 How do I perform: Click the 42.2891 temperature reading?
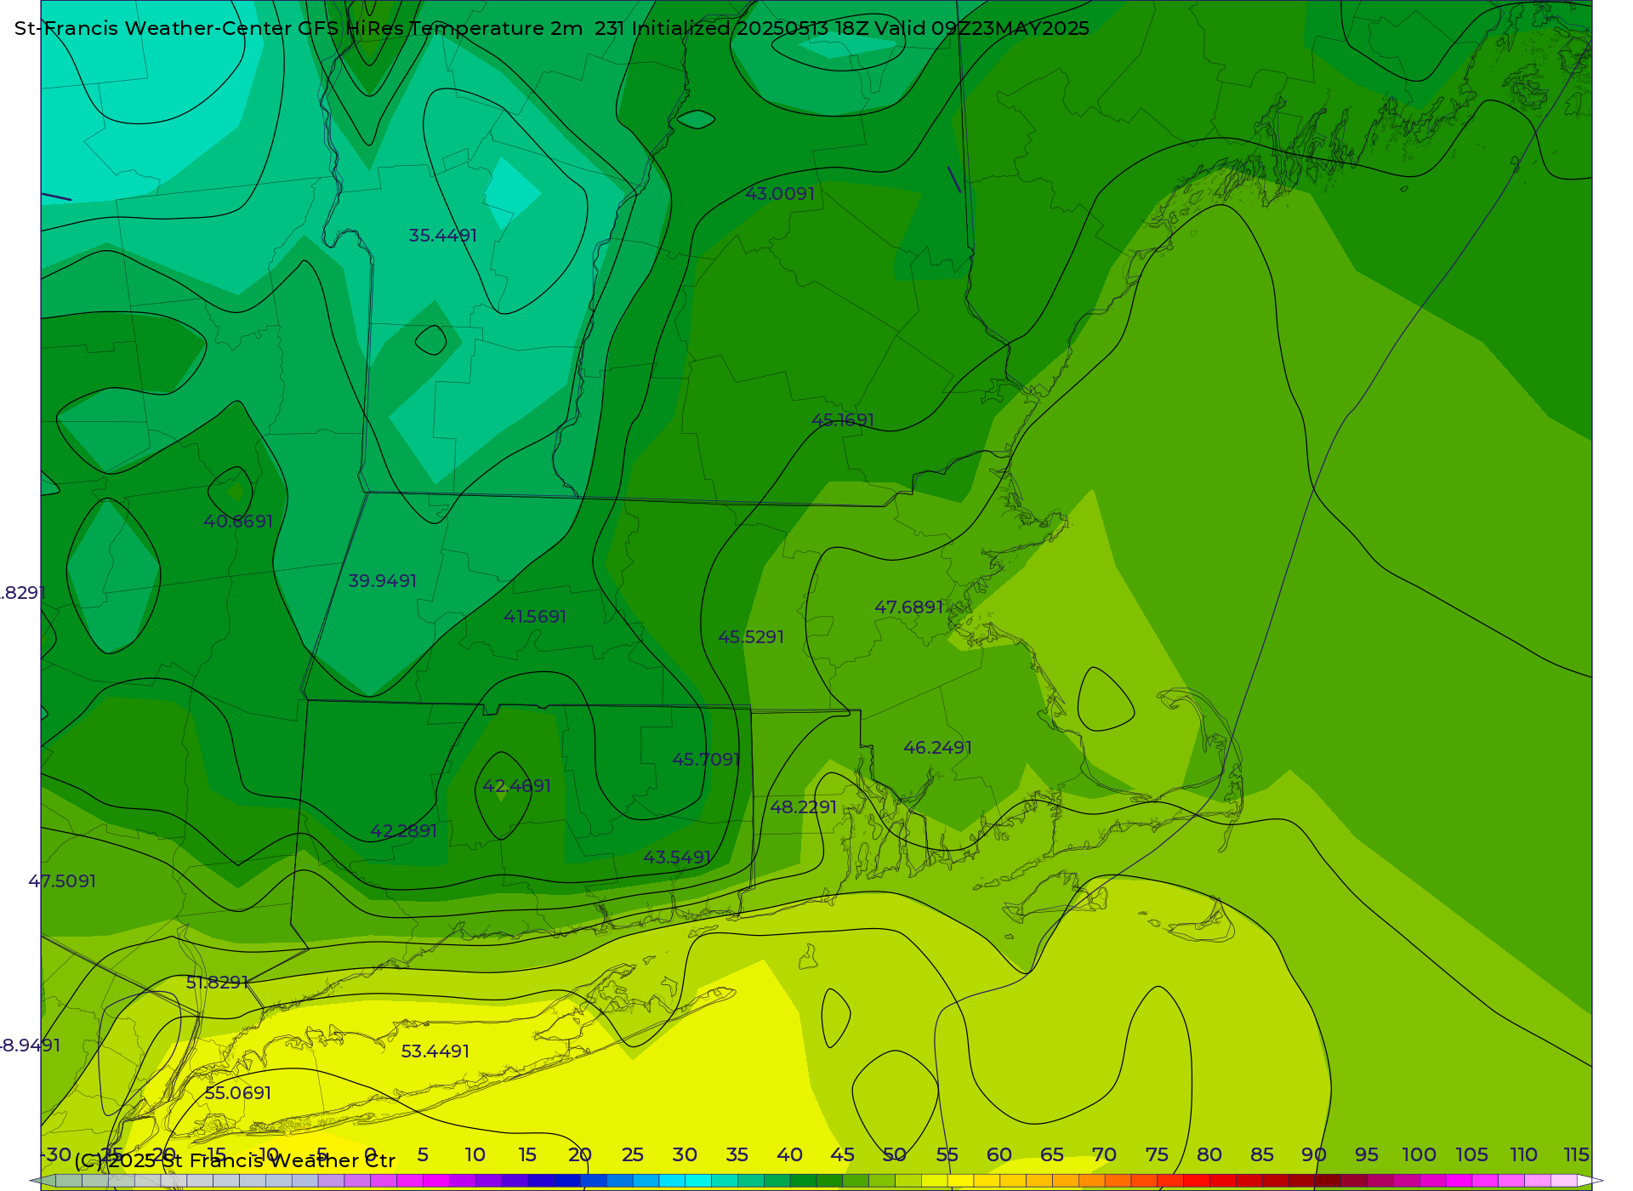pos(403,831)
